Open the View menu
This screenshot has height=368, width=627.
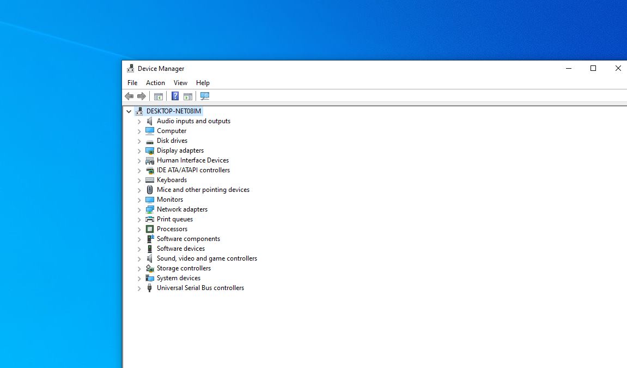point(180,82)
